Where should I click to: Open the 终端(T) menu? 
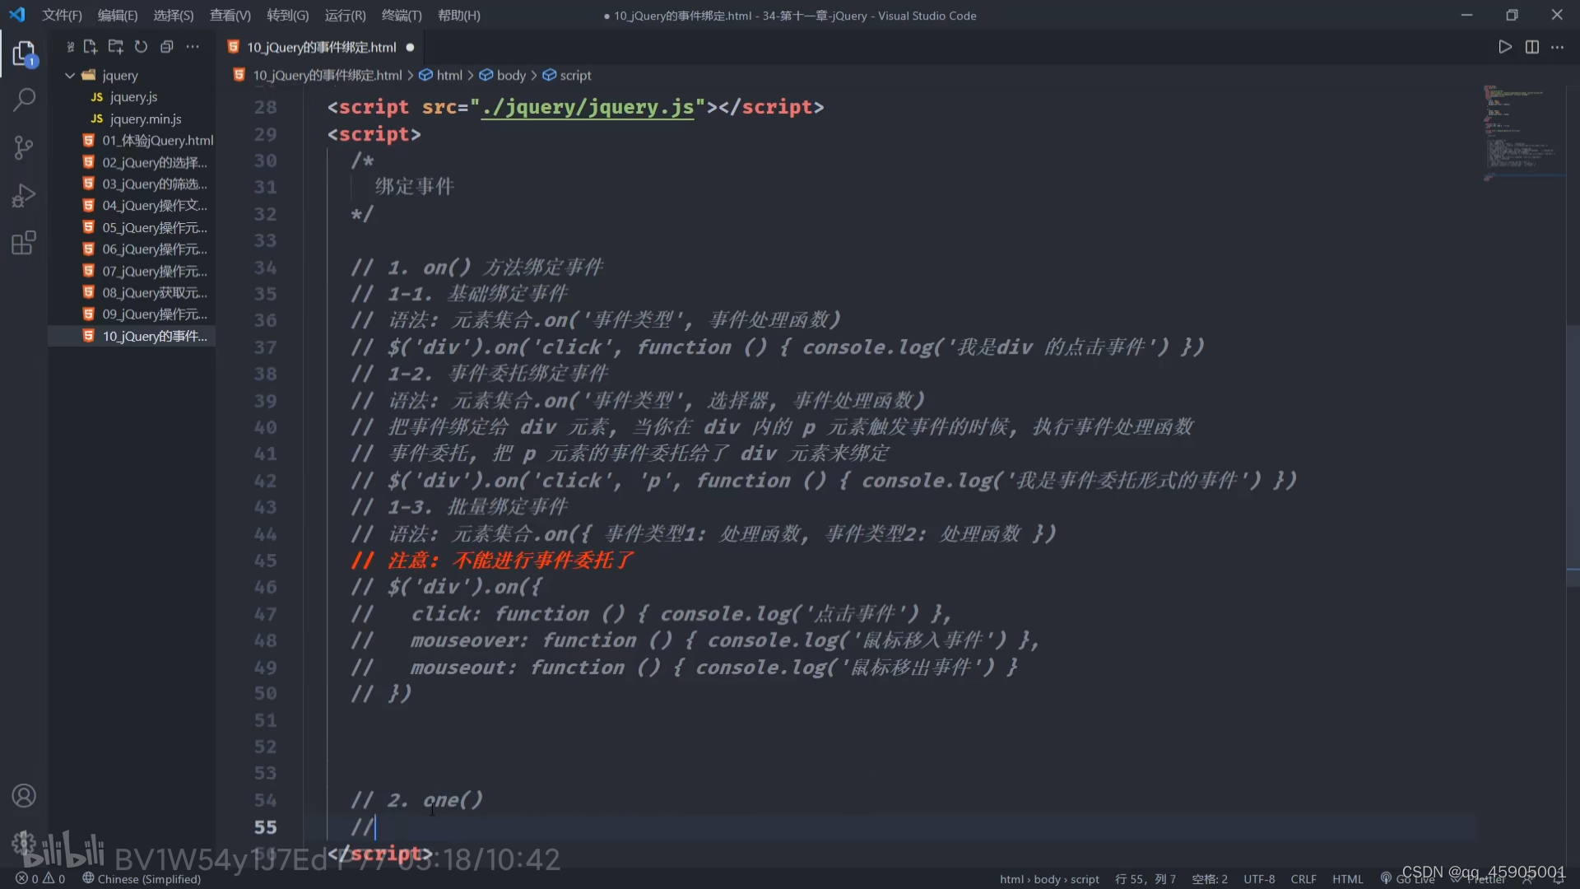click(x=402, y=16)
